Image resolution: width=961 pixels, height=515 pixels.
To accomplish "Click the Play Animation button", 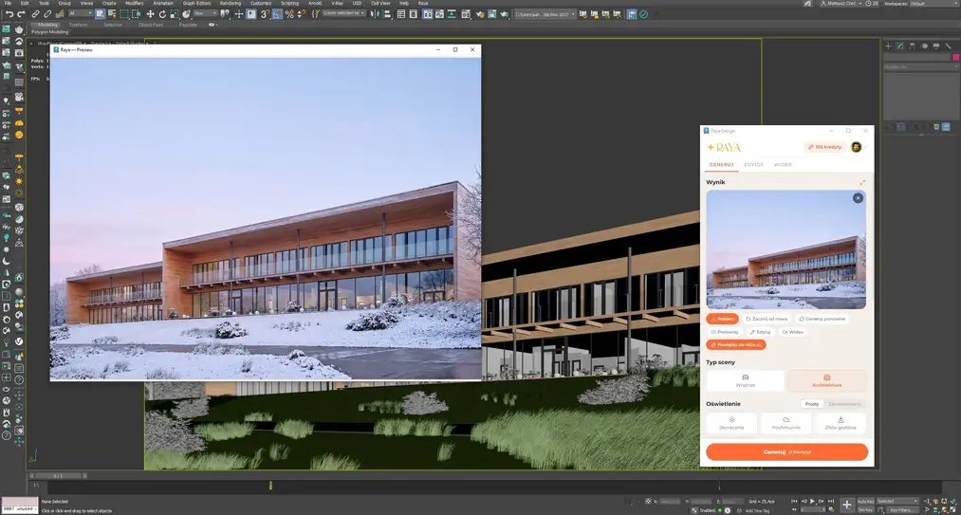I will pos(810,502).
